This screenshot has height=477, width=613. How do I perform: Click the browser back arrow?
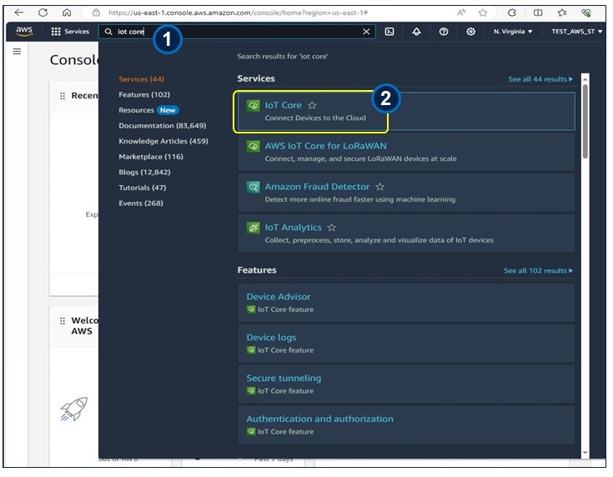coord(18,13)
